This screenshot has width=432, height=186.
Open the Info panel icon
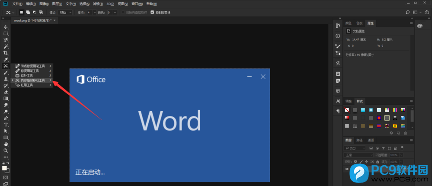tap(338, 36)
